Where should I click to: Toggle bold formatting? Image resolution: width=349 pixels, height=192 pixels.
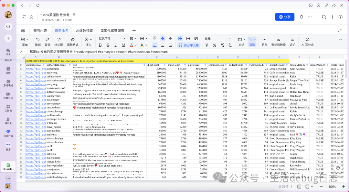[100, 45]
